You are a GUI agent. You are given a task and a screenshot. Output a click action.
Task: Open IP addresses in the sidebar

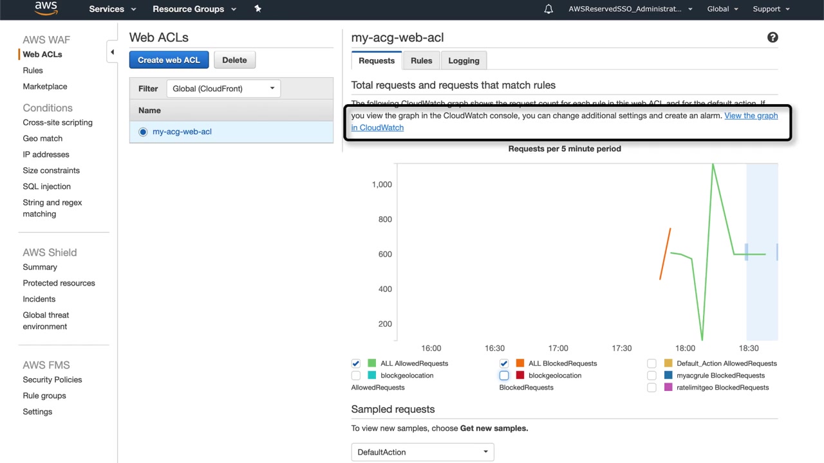(x=46, y=154)
